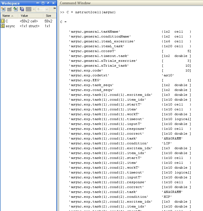Open the plot type dropdown arrow

coord(34,9)
